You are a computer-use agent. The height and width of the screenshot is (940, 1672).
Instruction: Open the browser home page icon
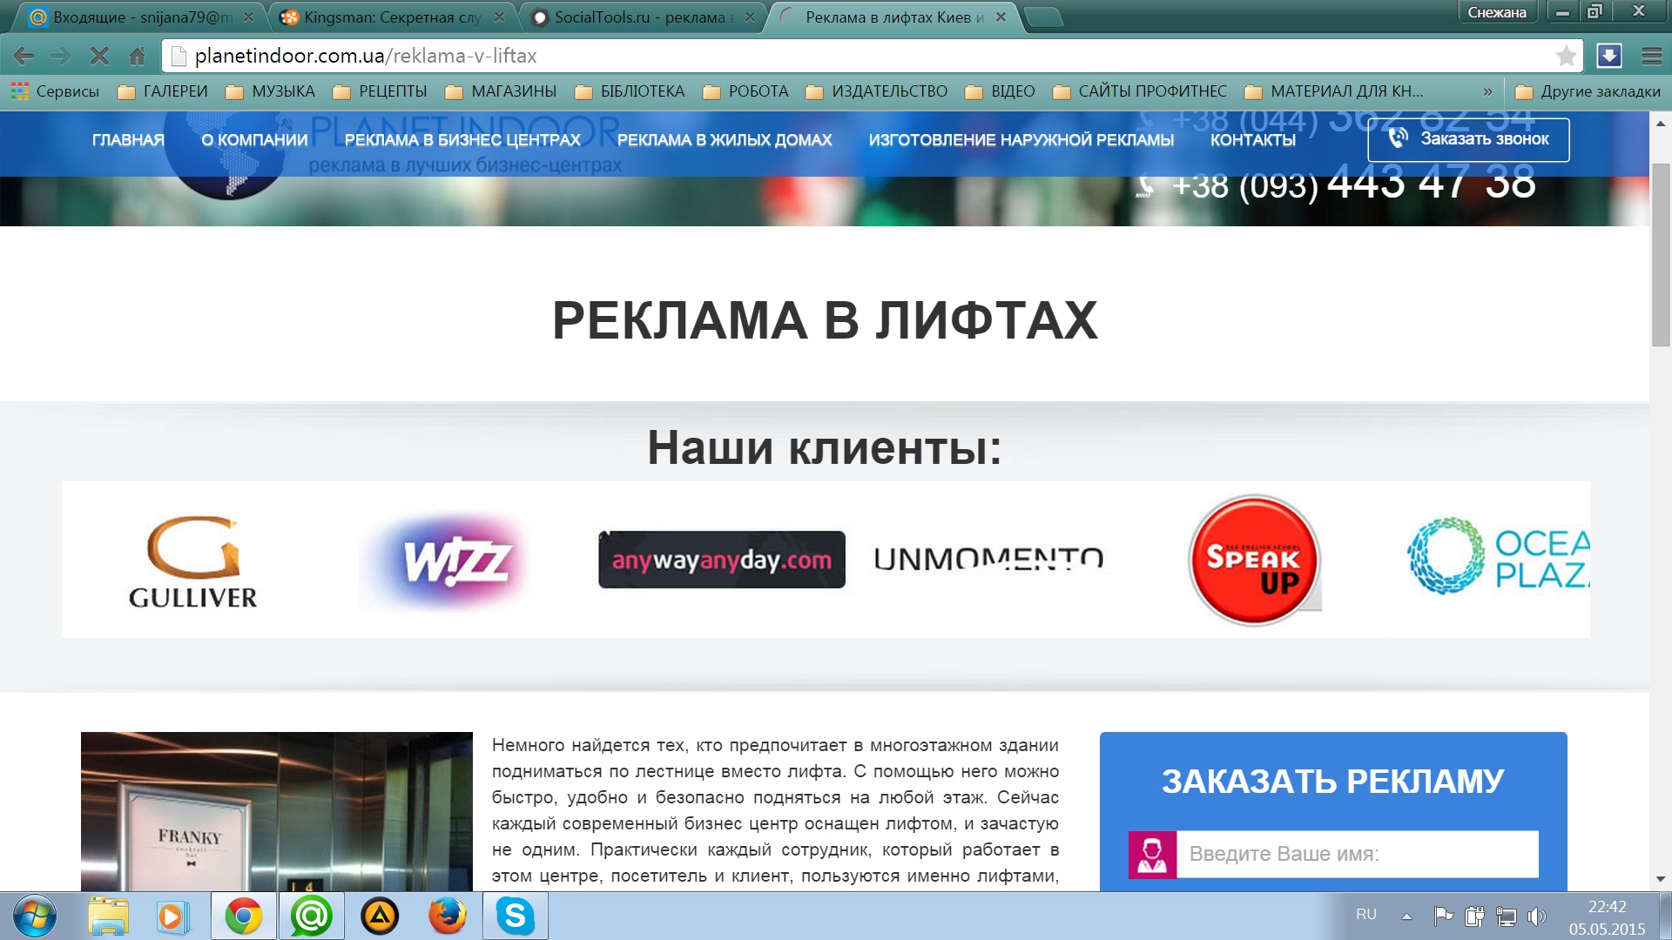[137, 57]
